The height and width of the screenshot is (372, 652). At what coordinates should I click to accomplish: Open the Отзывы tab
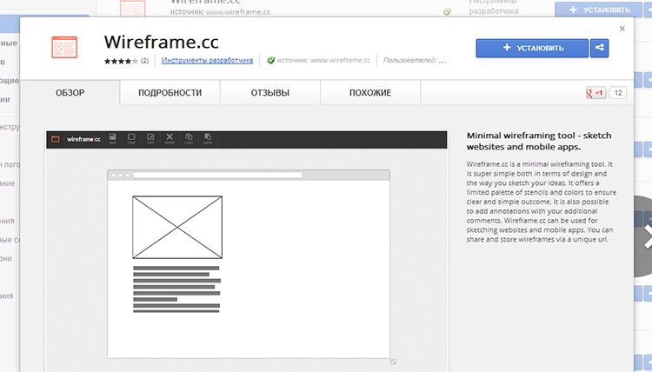270,93
